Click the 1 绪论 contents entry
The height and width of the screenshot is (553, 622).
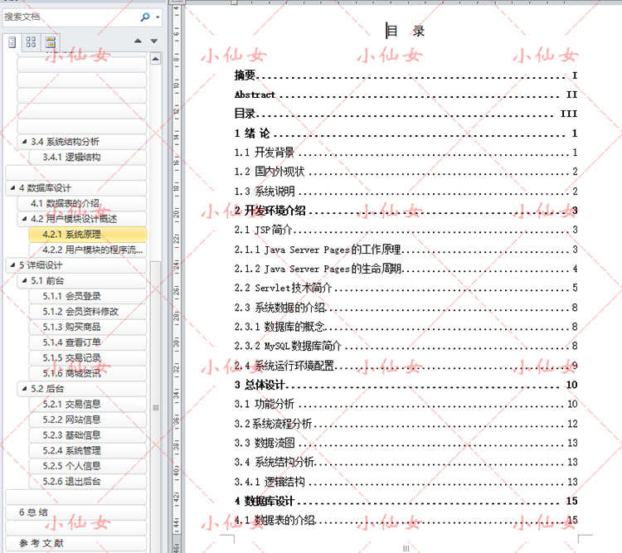[x=406, y=133]
